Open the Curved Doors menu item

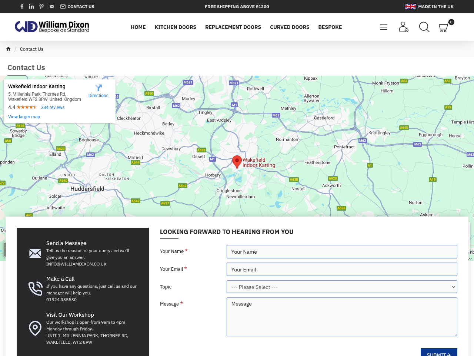(289, 27)
